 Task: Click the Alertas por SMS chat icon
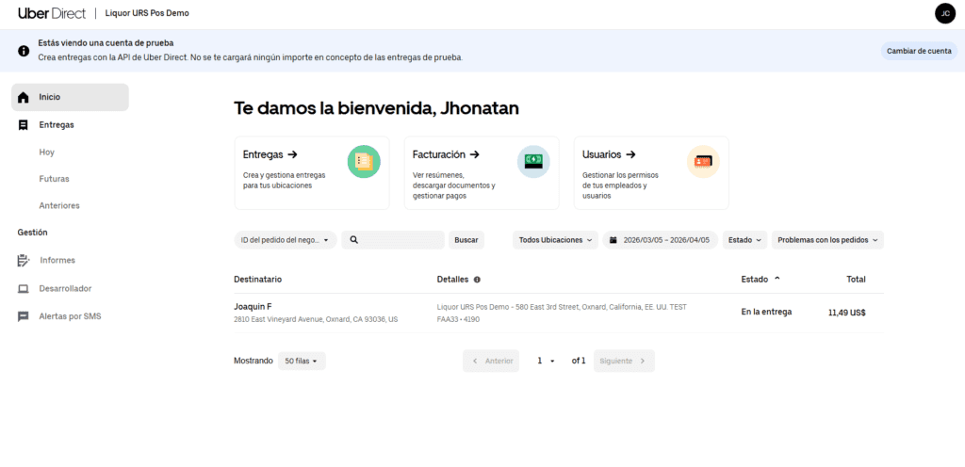tap(24, 316)
